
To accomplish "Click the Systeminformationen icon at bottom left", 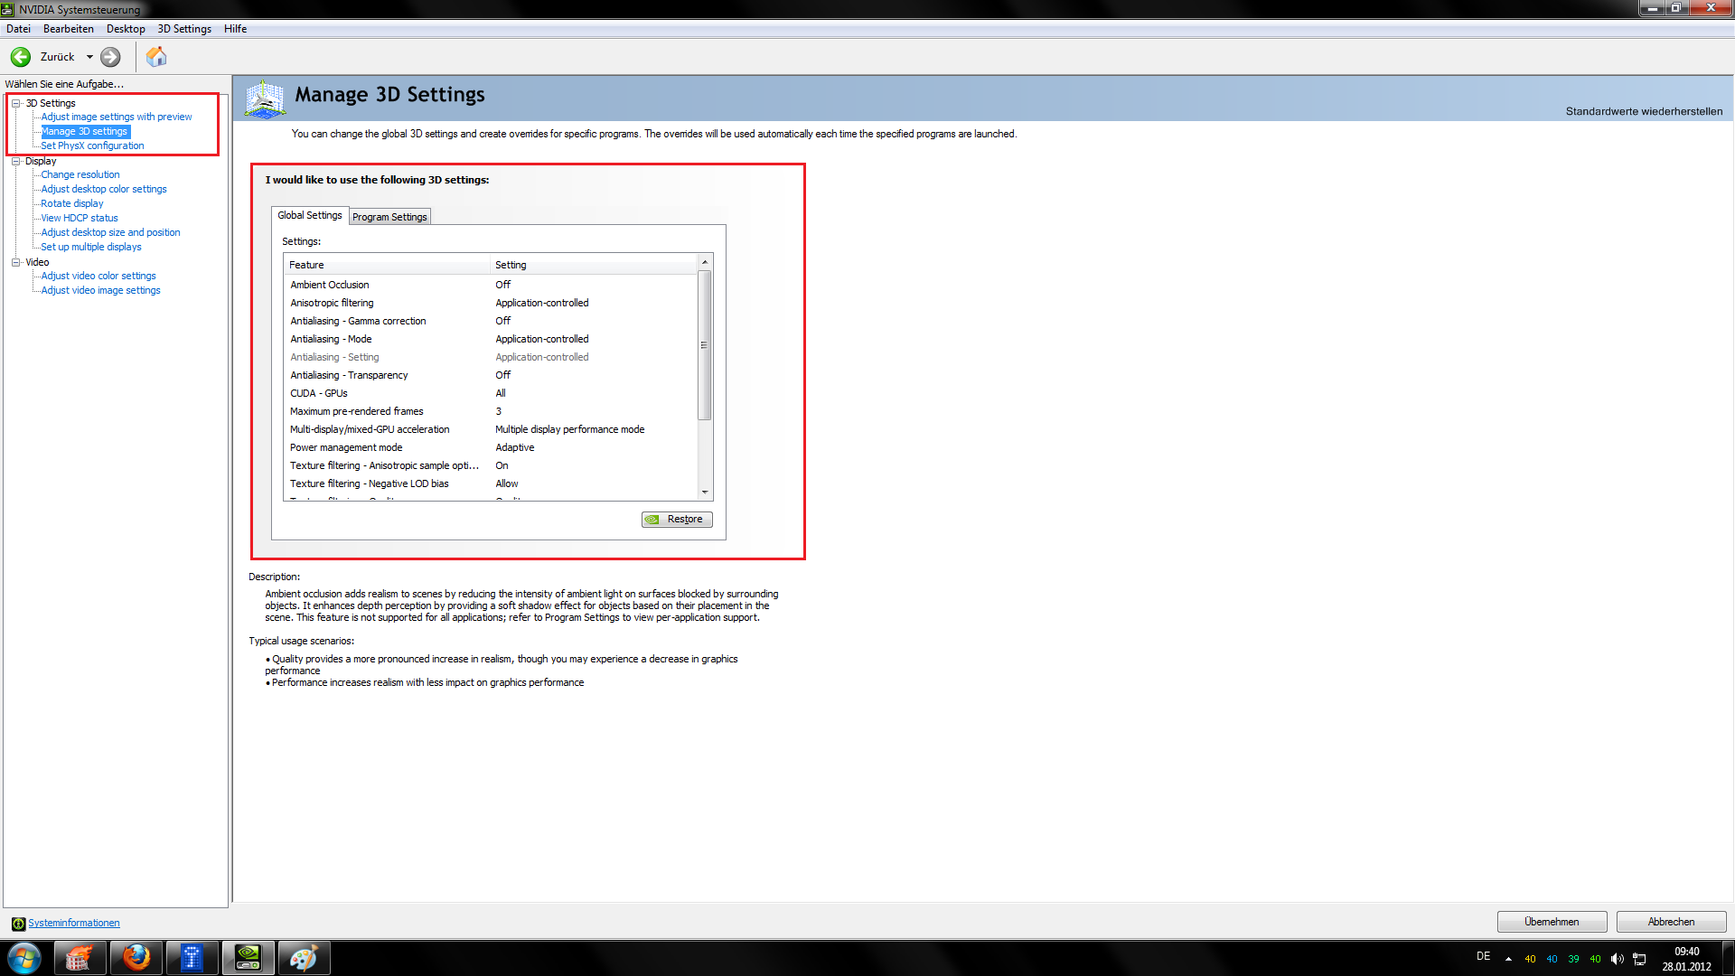I will click(x=18, y=924).
